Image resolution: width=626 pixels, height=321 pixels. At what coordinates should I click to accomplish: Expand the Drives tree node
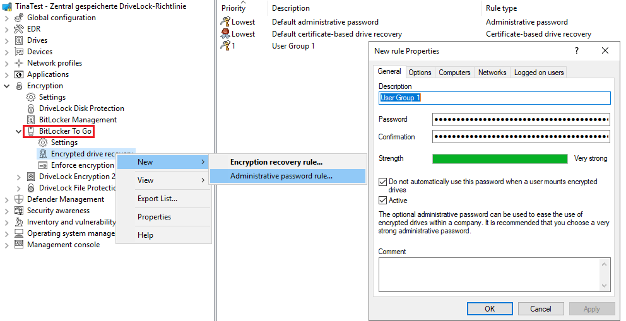(x=6, y=40)
